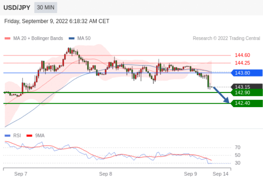Click the RSI 50 level label
Screen dimensions: 263x180
[x=238, y=155]
